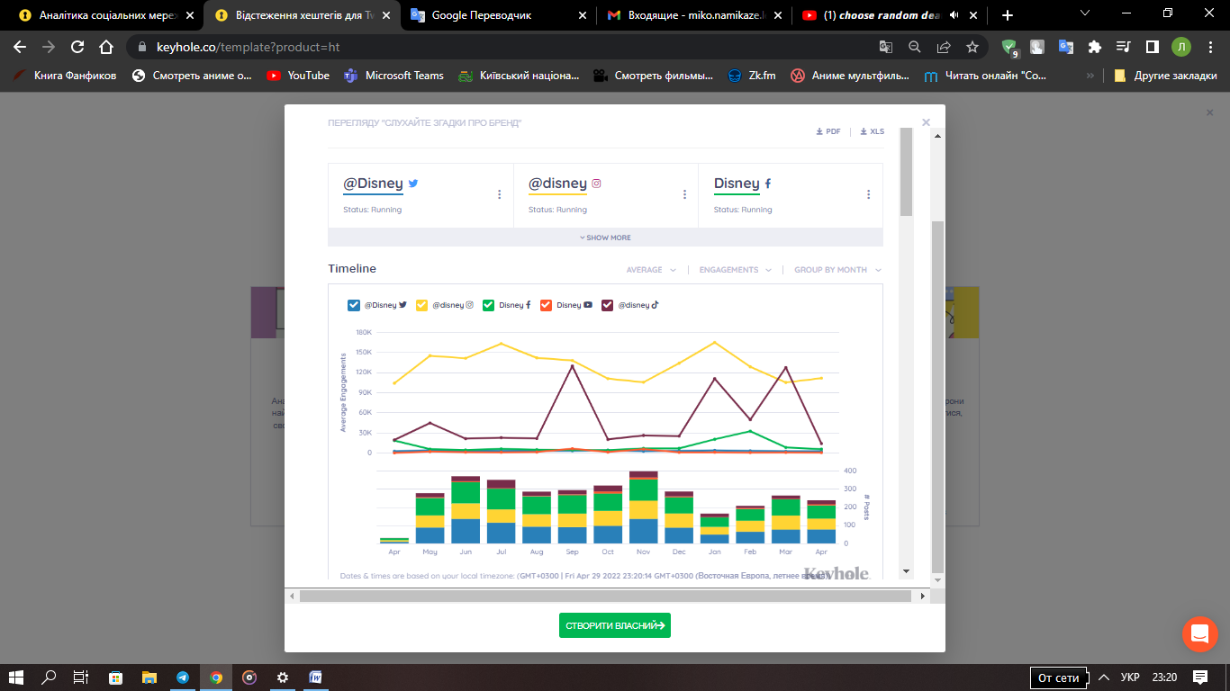Click the translate page icon in address bar
This screenshot has width=1230, height=691.
tap(886, 47)
